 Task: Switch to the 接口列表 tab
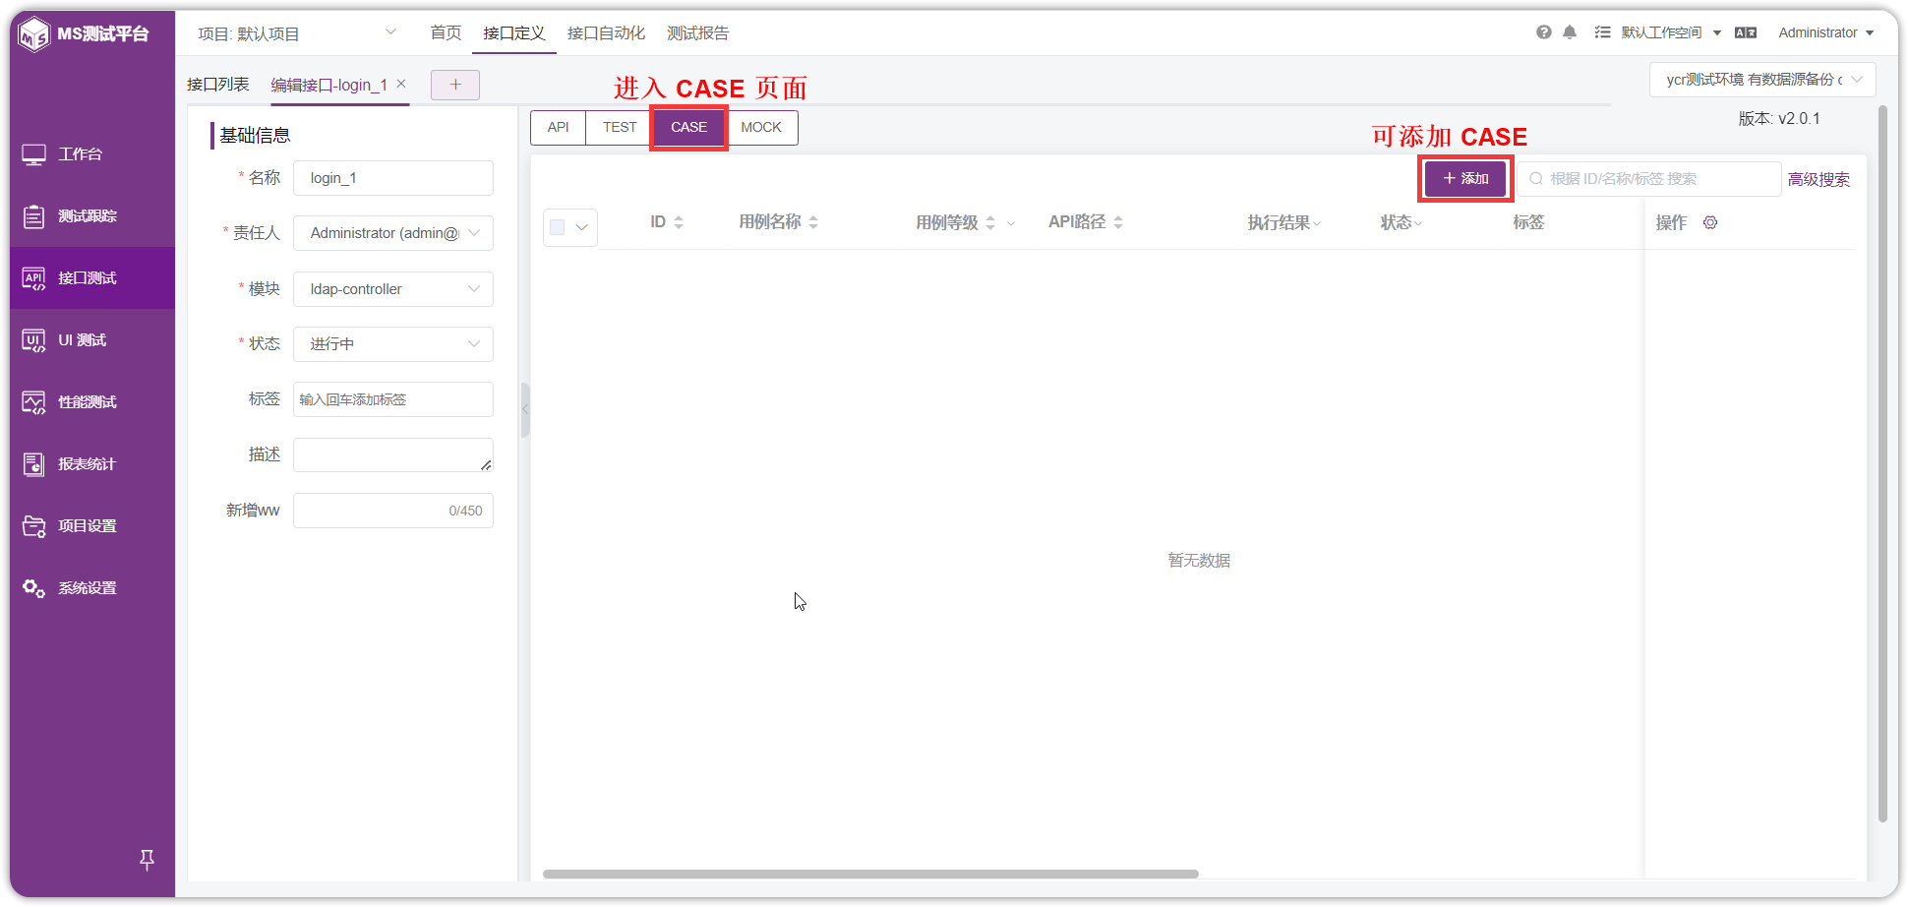218,85
